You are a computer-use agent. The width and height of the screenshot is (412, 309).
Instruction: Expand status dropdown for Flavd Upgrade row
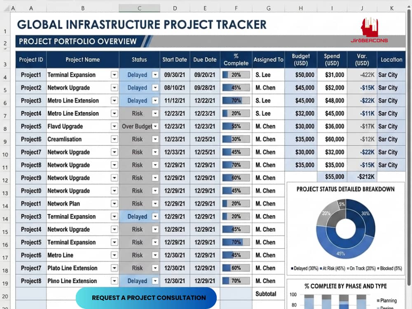tap(155, 126)
